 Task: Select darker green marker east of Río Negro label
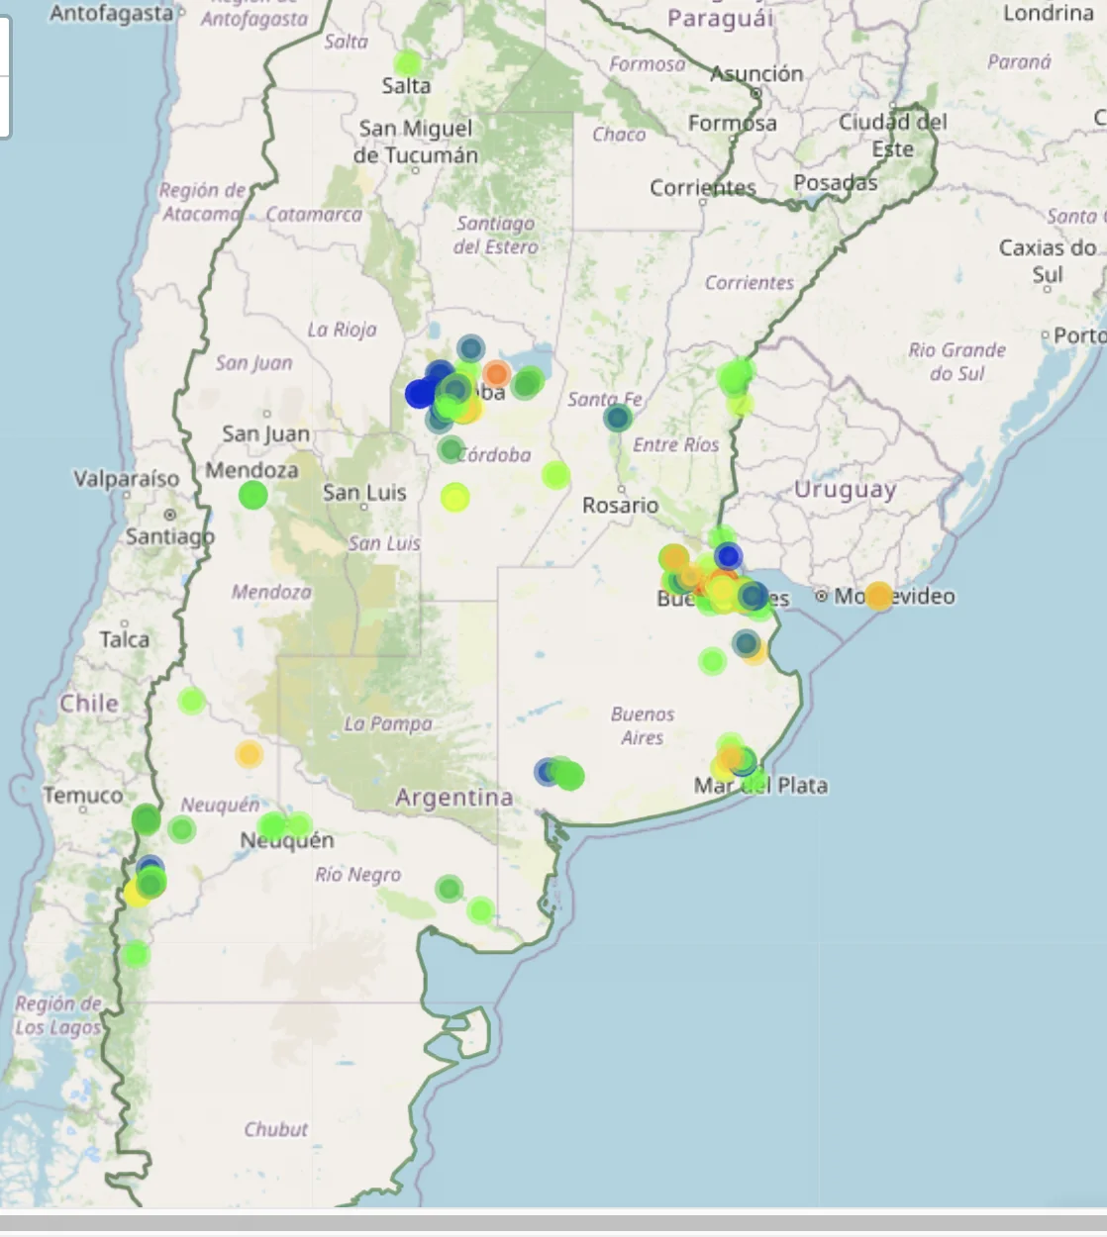tap(450, 889)
